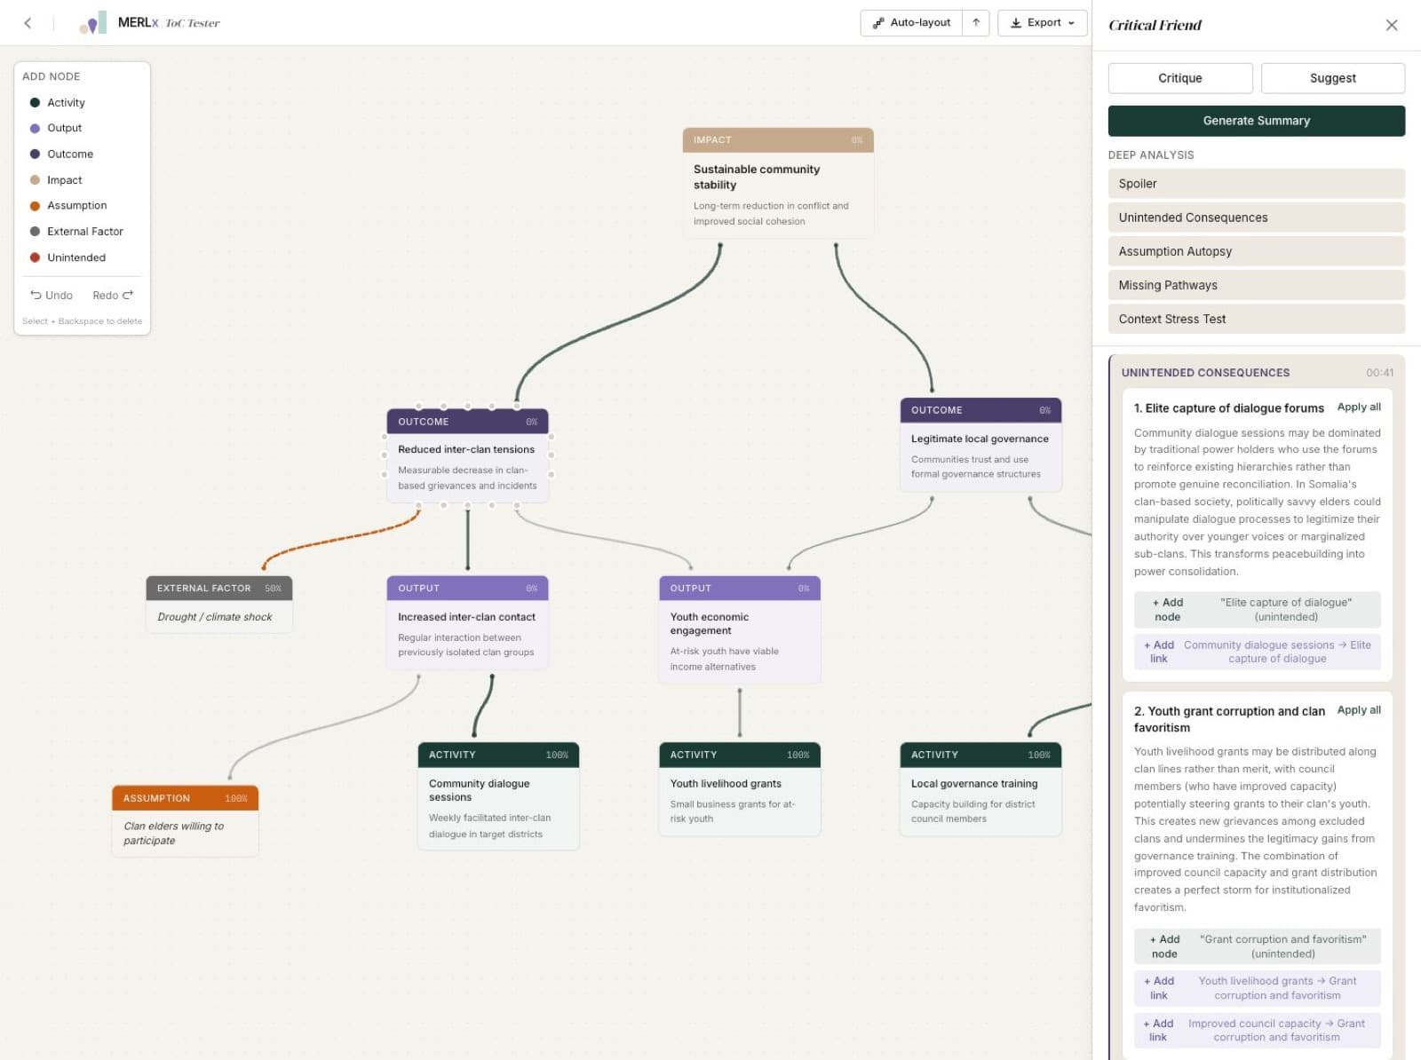Apply all for Youth grant corruption
Viewport: 1421px width, 1060px height.
pos(1359,710)
